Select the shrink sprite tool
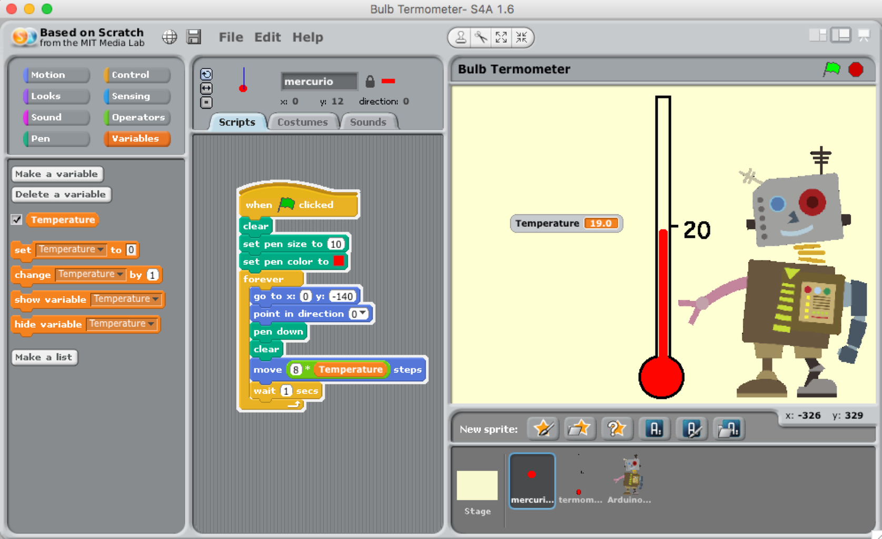Viewport: 882px width, 539px height. click(522, 37)
